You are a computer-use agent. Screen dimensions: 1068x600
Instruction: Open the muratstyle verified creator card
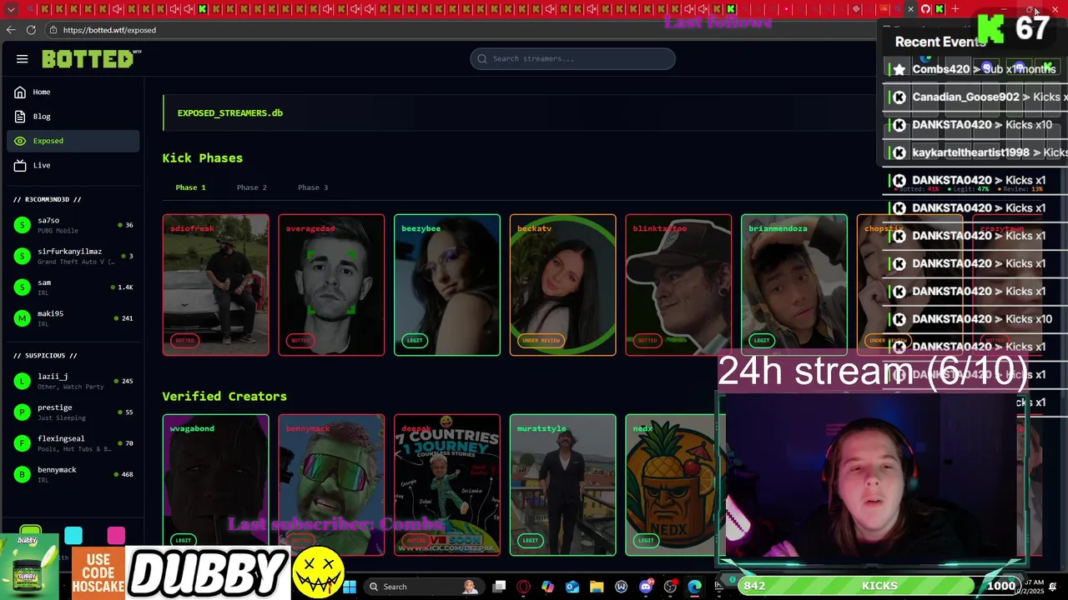(x=563, y=485)
